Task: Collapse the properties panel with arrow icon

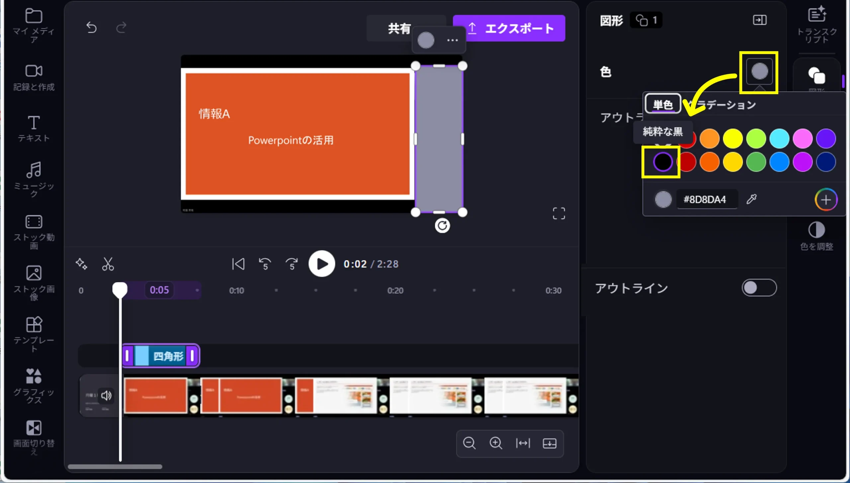Action: tap(759, 20)
